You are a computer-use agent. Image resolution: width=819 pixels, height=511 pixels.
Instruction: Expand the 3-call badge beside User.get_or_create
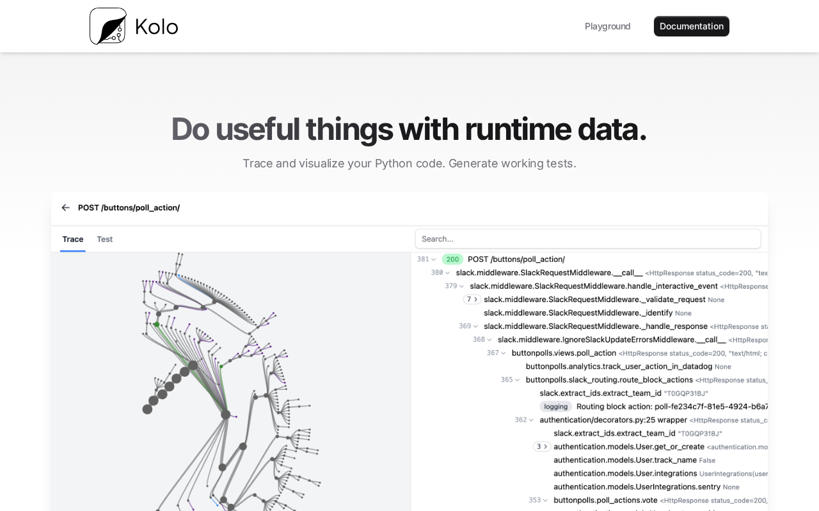[542, 446]
